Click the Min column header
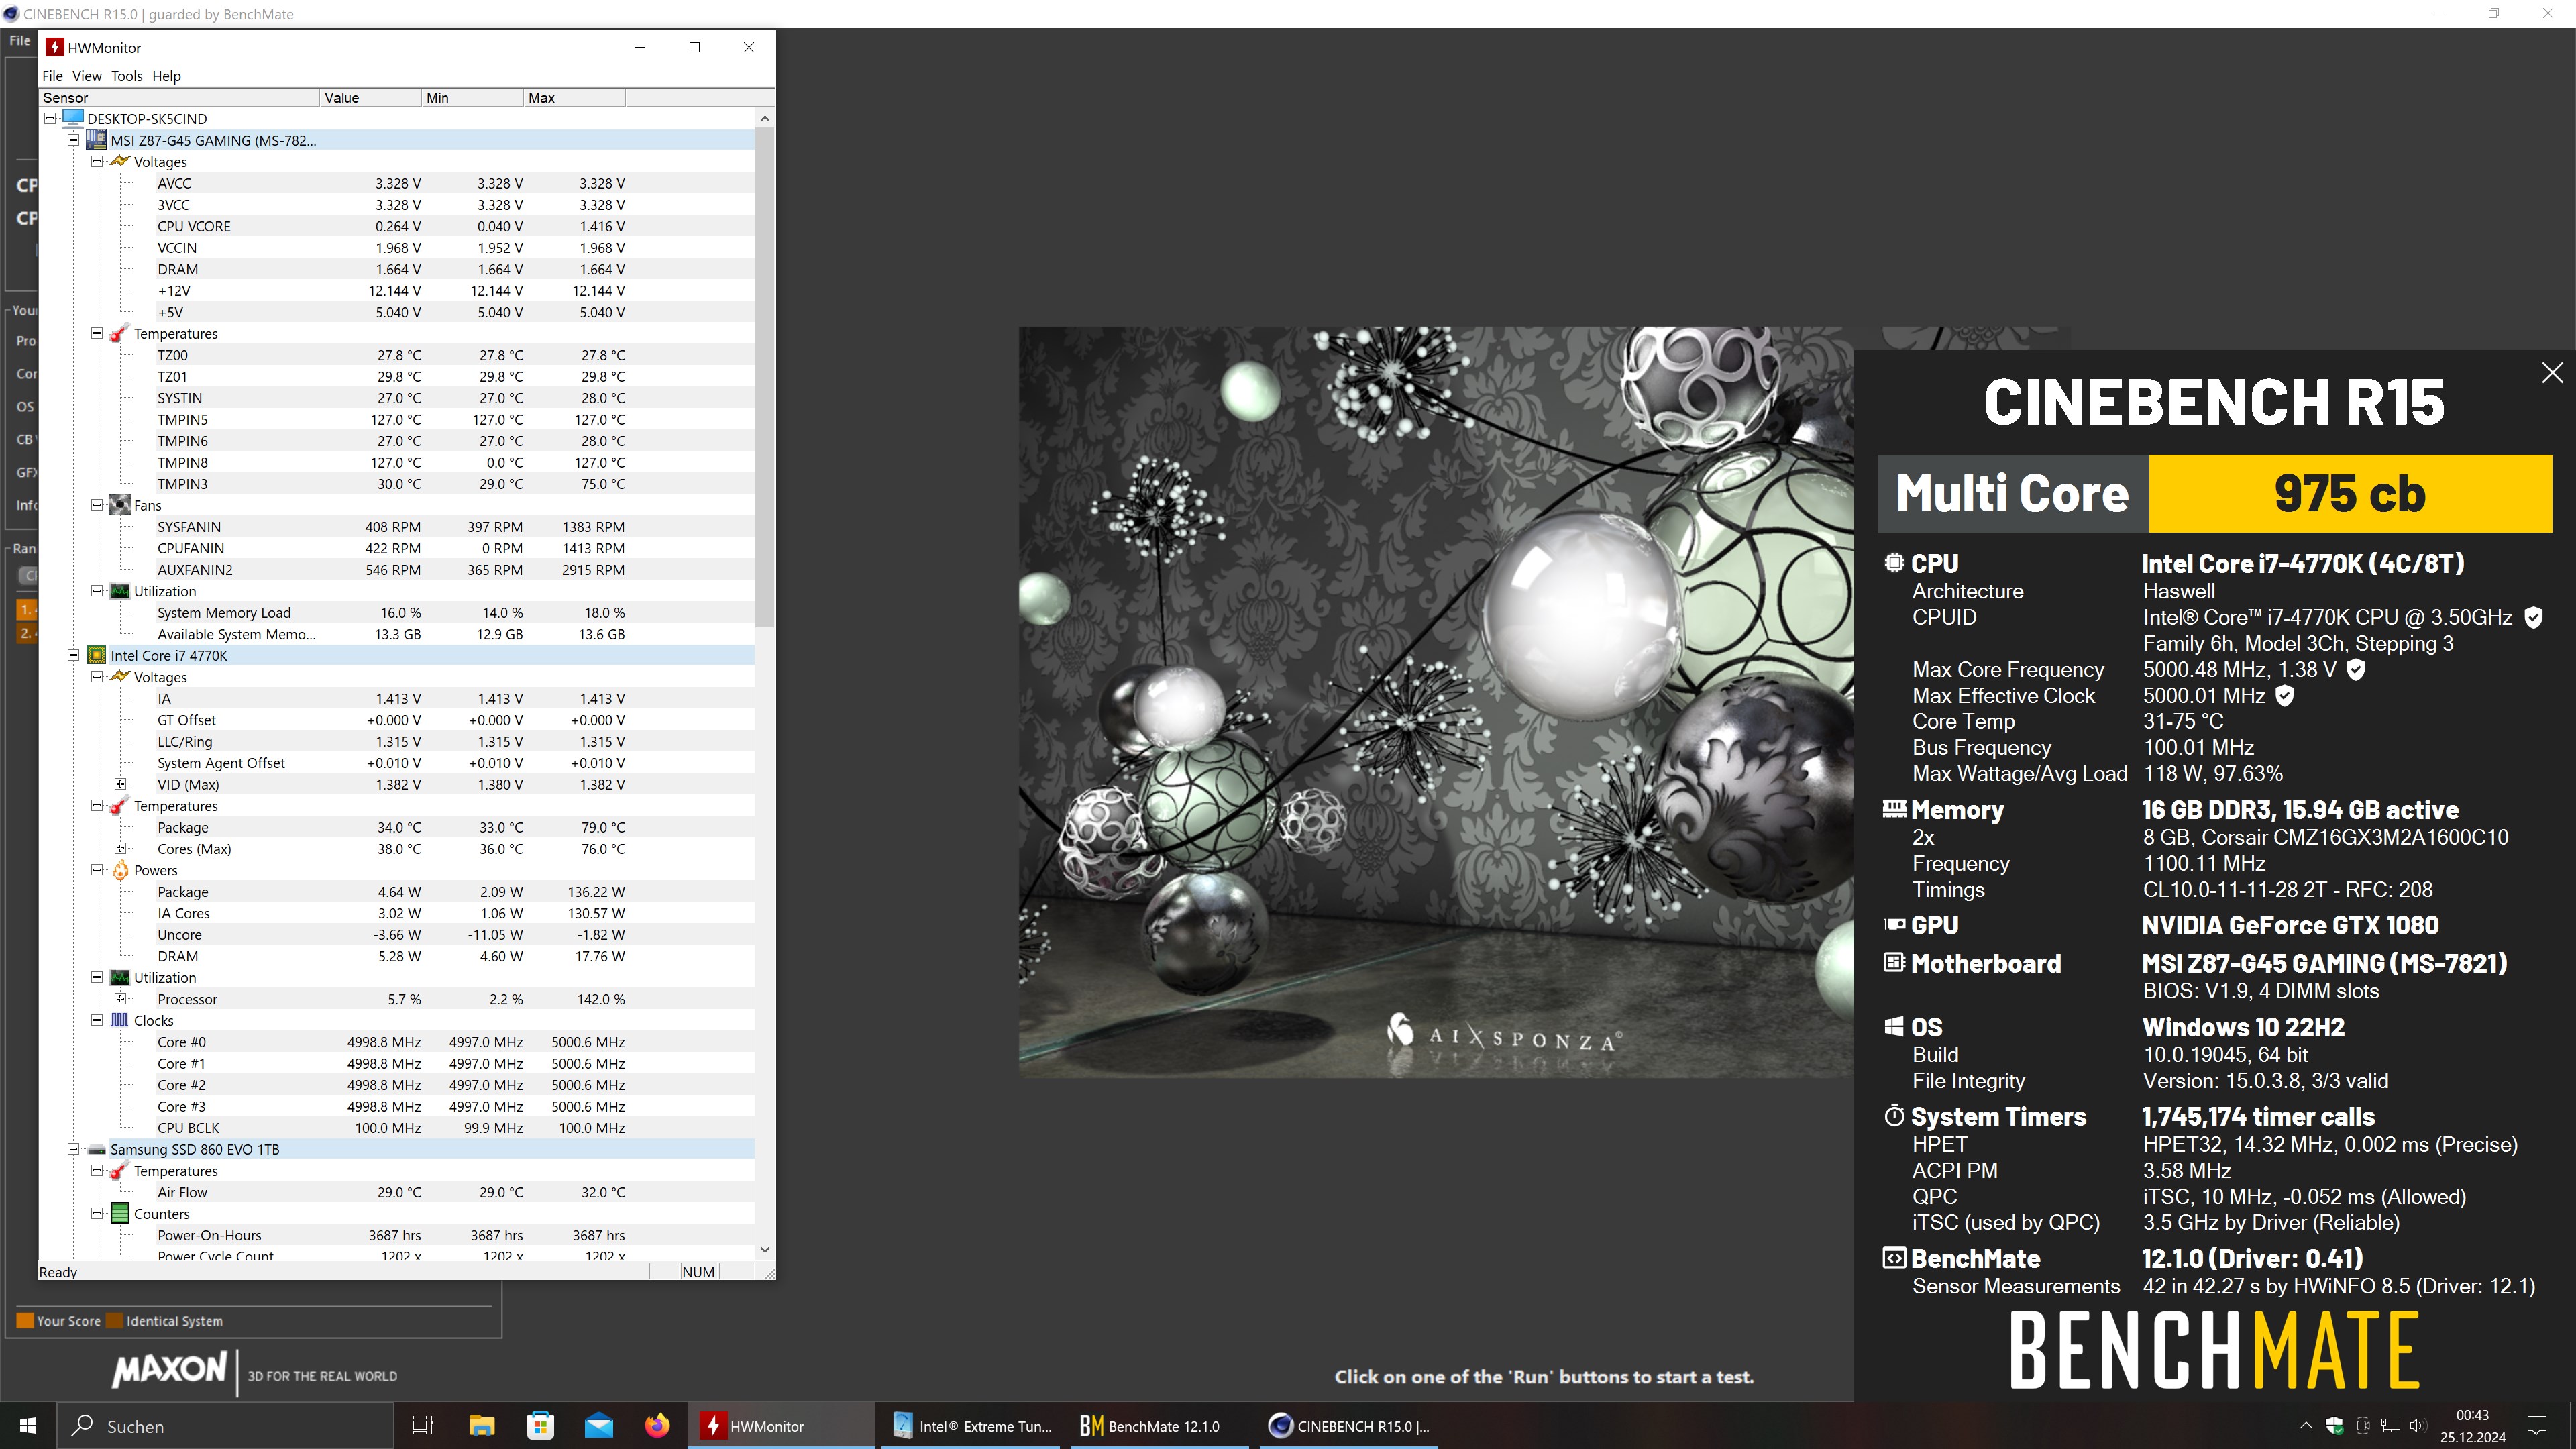 point(473,97)
